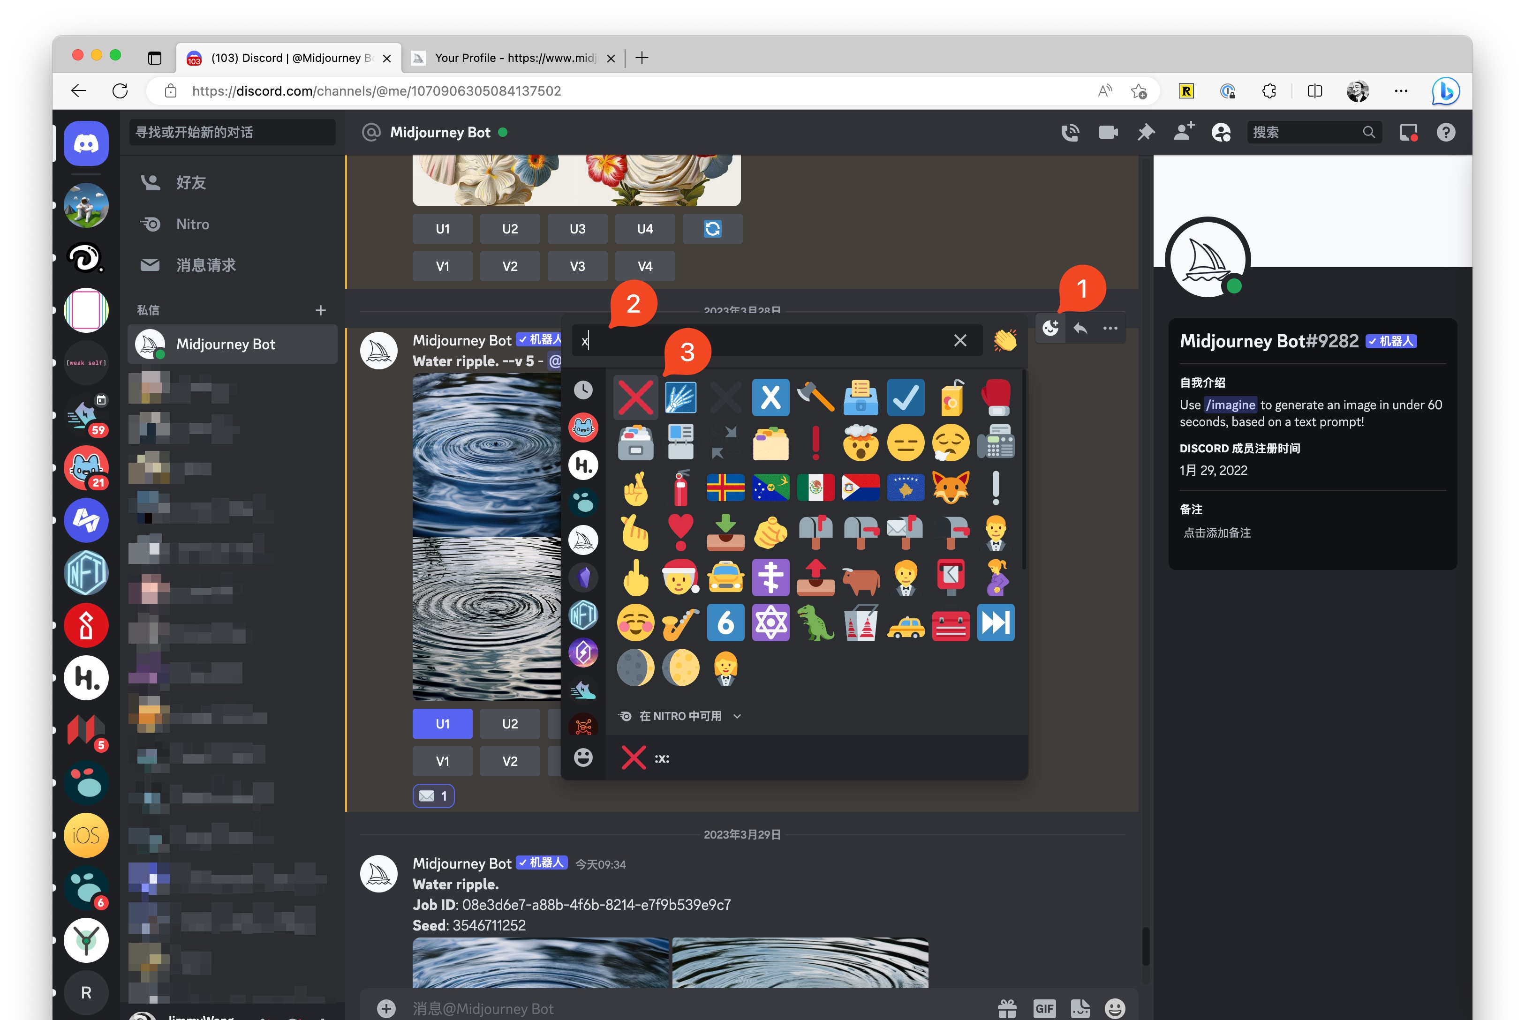Change skin tone with clapping hands
The height and width of the screenshot is (1020, 1525).
tap(1004, 340)
